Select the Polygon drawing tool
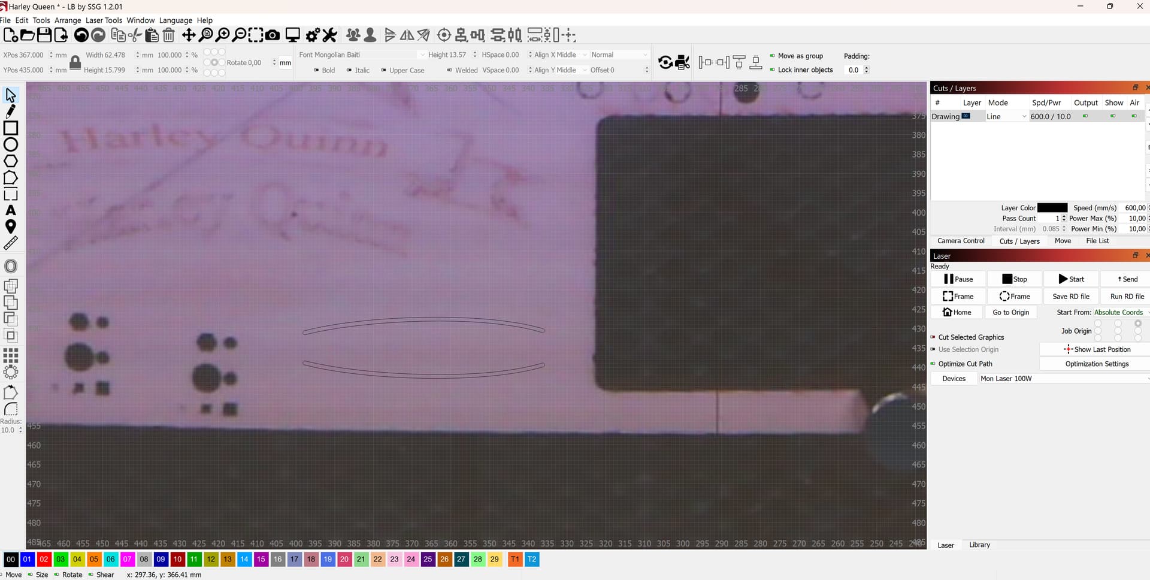 click(11, 161)
